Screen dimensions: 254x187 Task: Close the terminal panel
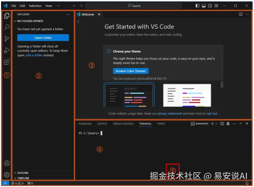pyautogui.click(x=247, y=124)
